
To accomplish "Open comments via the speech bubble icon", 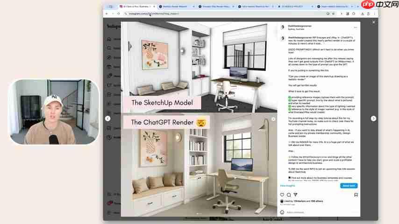I will click(x=289, y=195).
